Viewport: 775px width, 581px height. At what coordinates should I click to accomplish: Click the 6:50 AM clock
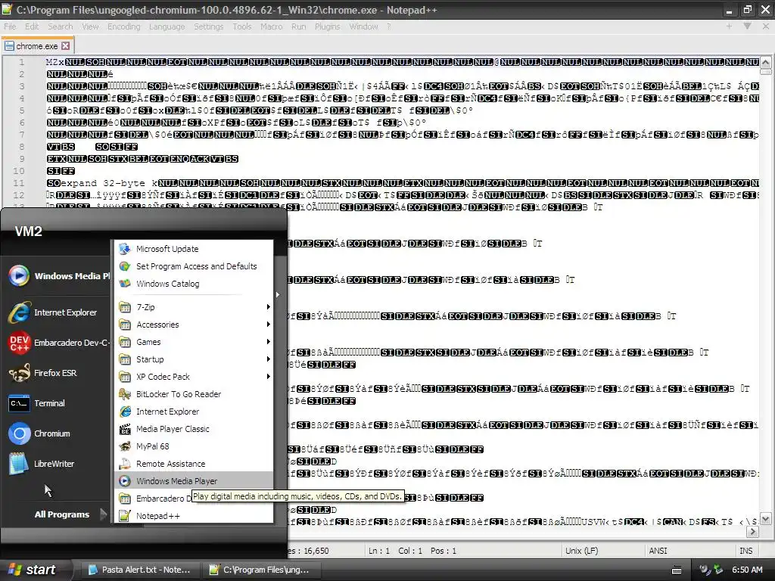(x=747, y=570)
